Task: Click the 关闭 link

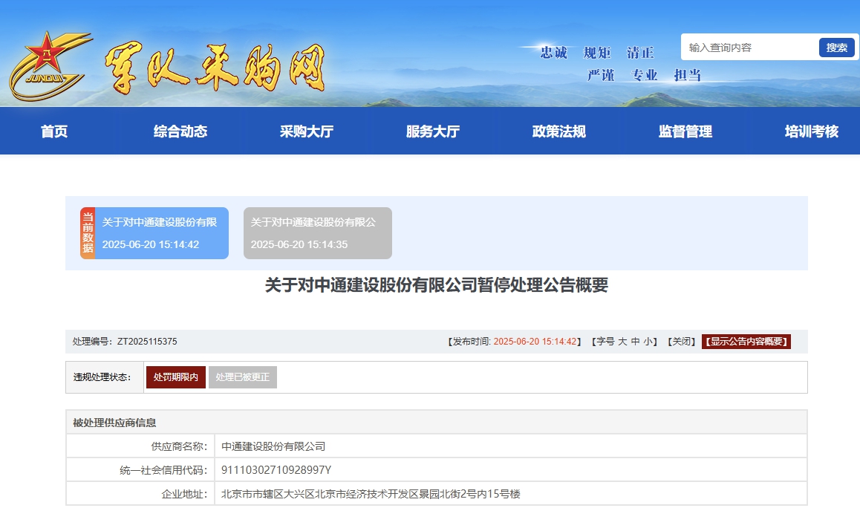Action: tap(681, 341)
